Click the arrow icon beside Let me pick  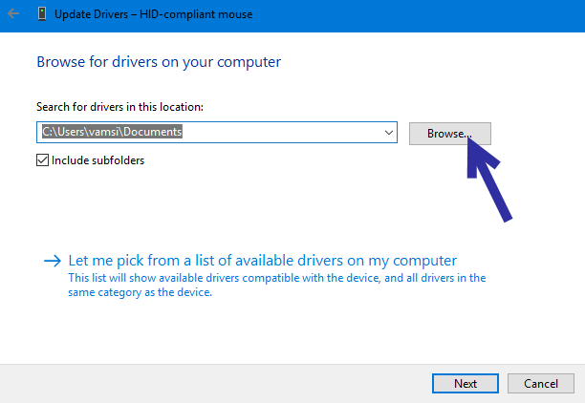[53, 261]
